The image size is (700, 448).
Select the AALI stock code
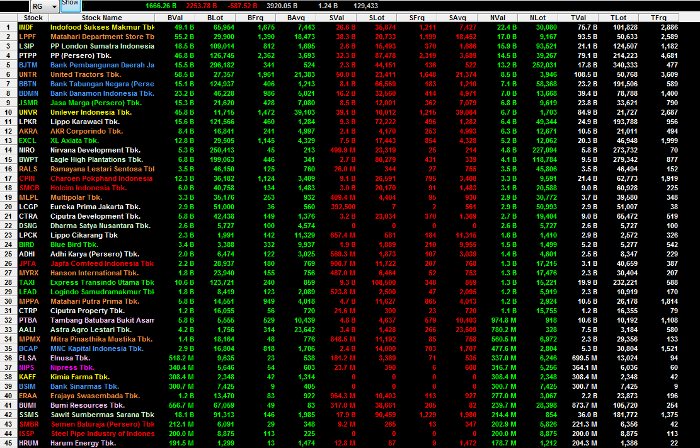coord(27,330)
